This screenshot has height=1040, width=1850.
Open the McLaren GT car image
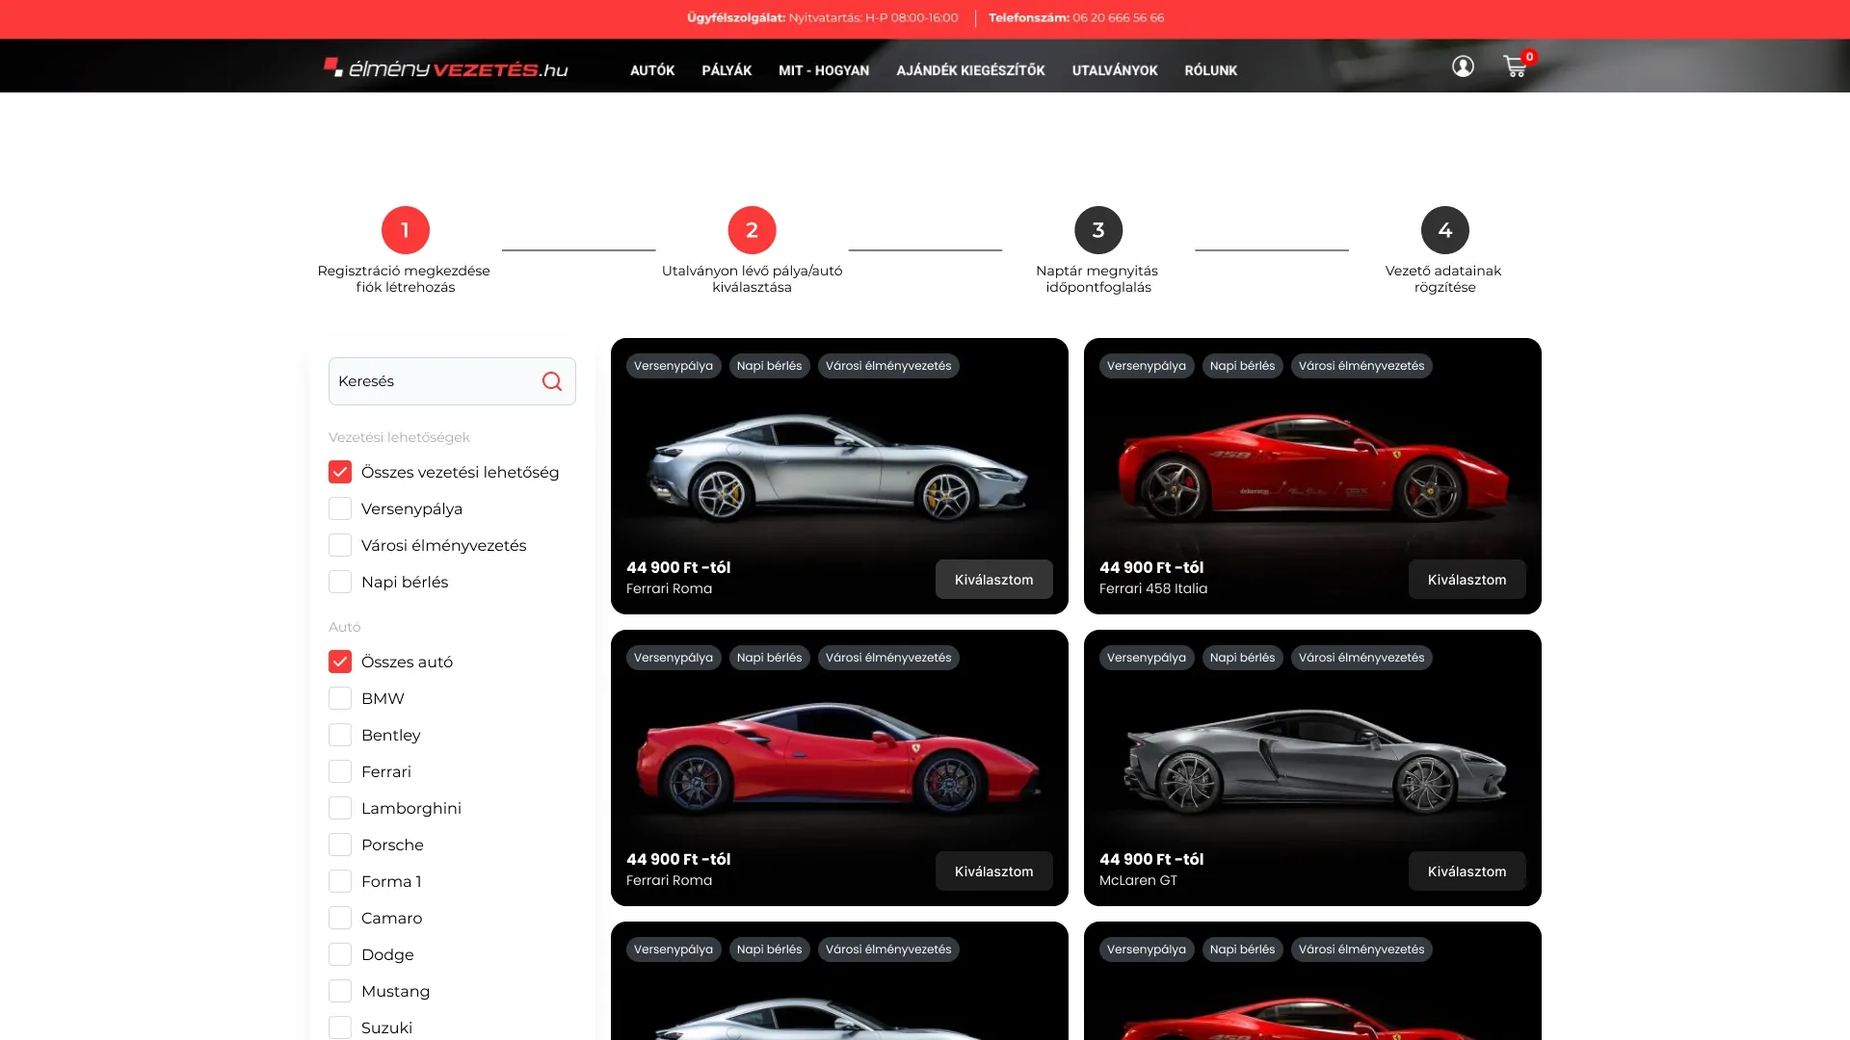point(1312,761)
